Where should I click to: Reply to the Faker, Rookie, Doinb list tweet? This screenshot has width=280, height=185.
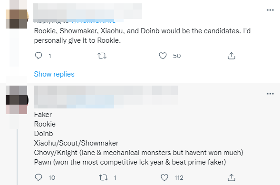38,177
